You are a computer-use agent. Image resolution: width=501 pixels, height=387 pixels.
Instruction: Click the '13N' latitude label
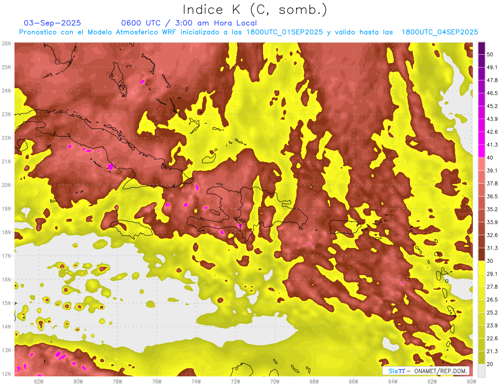[x=6, y=350]
